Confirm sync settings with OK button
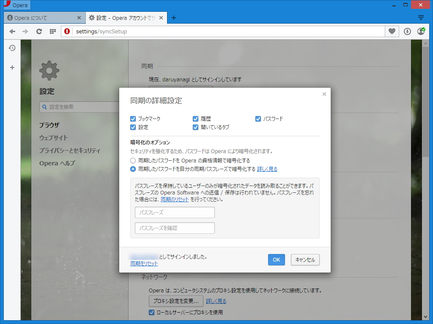Image resolution: width=433 pixels, height=324 pixels. pyautogui.click(x=276, y=259)
